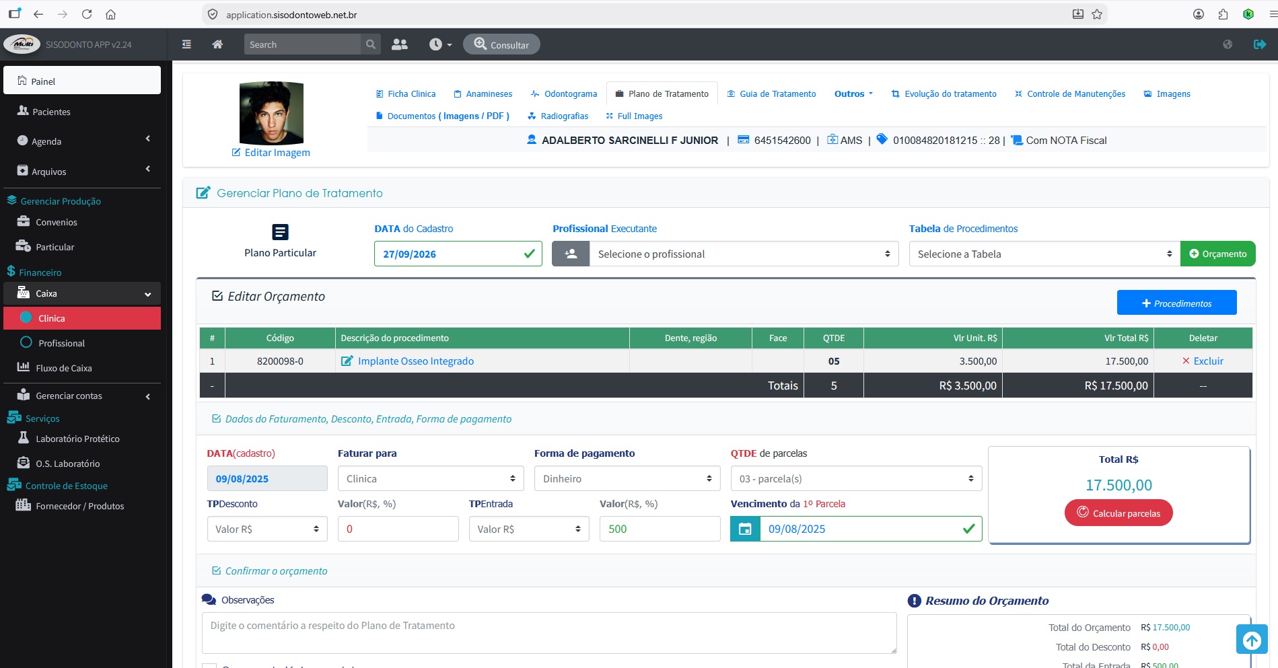Switch to Odontograma tab
The image size is (1278, 668).
(563, 94)
